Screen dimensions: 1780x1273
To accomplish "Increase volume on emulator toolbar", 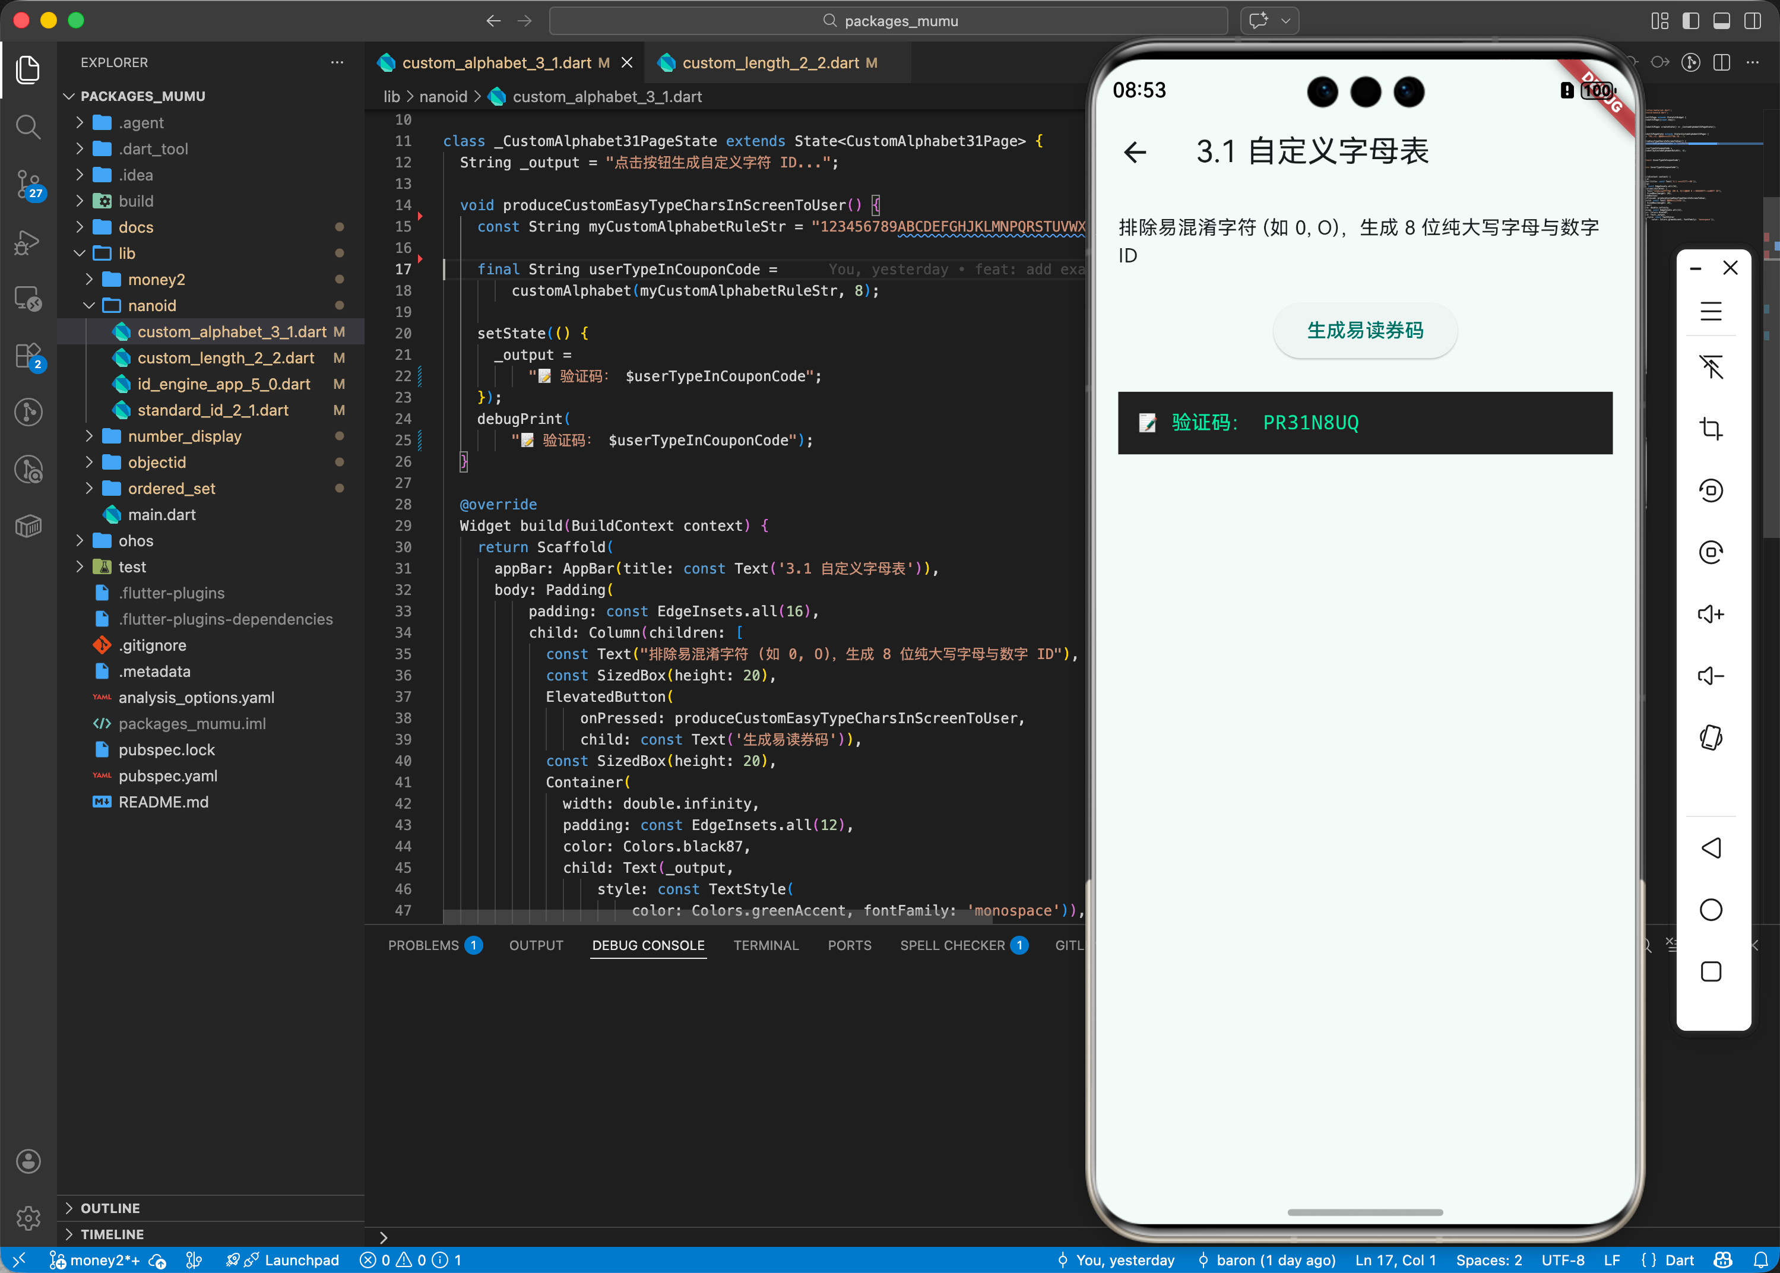I will point(1711,614).
